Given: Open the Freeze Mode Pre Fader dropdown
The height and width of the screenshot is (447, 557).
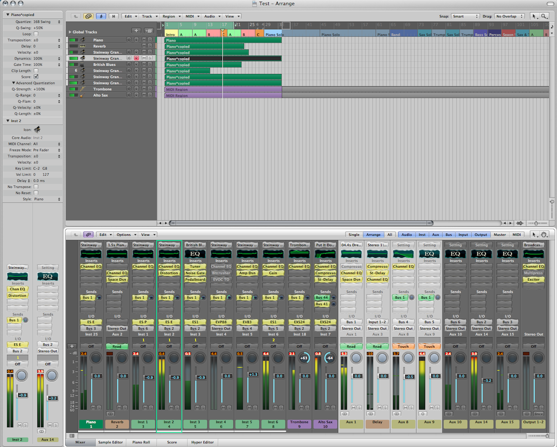Looking at the screenshot, I should coord(47,150).
